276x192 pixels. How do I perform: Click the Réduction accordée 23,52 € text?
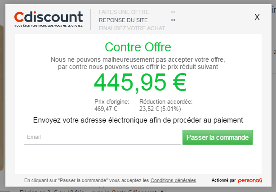point(166,105)
